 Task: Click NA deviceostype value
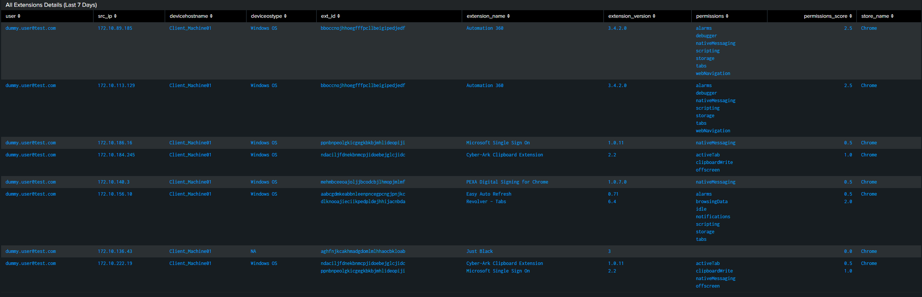pyautogui.click(x=253, y=251)
